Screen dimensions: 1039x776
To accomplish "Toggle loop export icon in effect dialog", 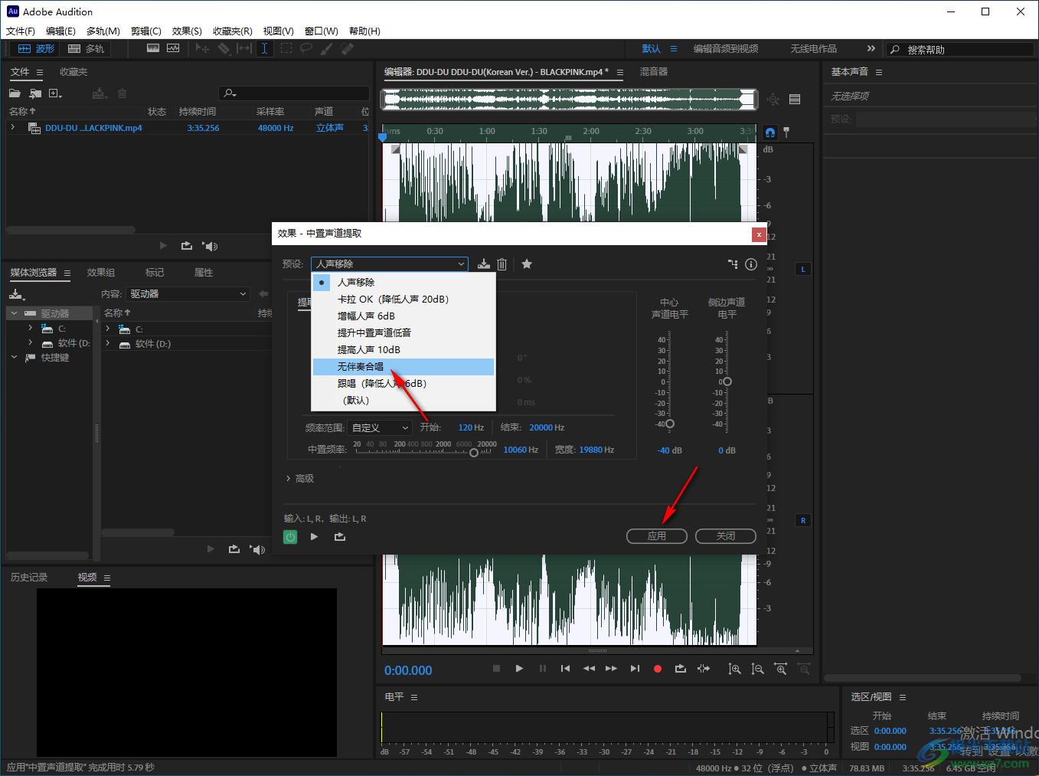I will pos(340,537).
